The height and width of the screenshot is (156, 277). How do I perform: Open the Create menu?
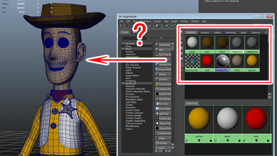coord(157,21)
